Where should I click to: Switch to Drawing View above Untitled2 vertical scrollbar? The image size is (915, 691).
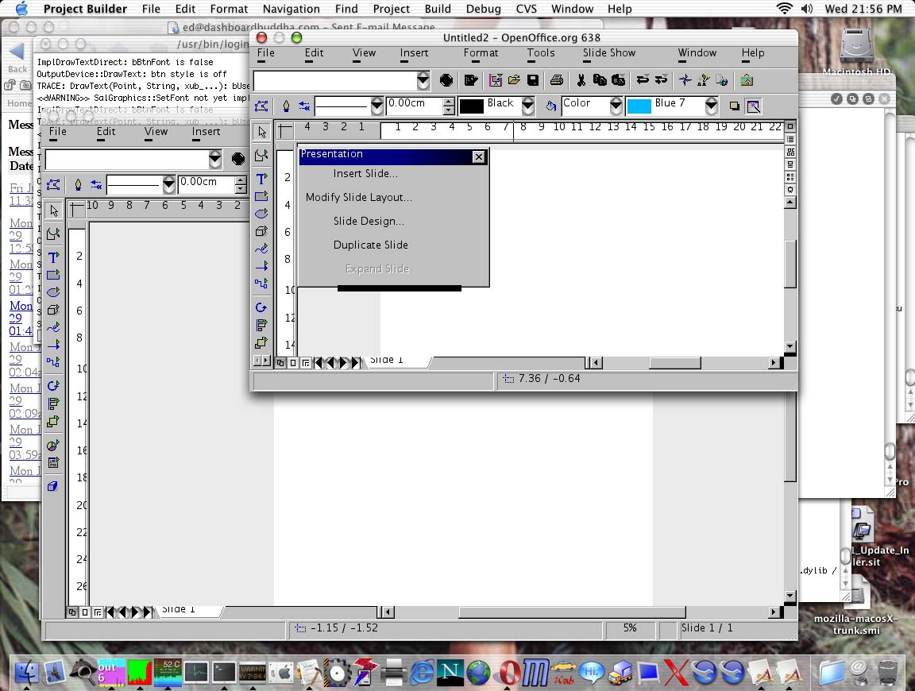point(790,126)
